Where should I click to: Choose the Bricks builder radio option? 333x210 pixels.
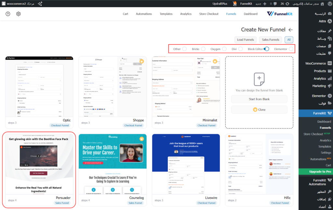pos(203,49)
